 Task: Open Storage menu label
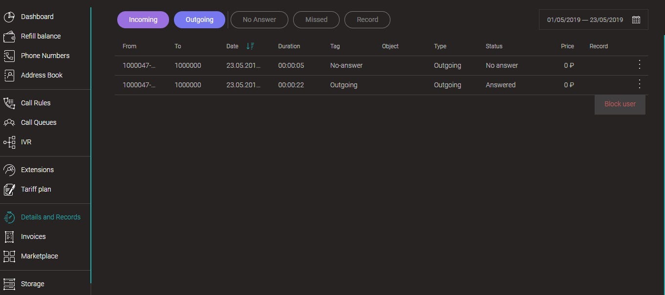tap(33, 284)
